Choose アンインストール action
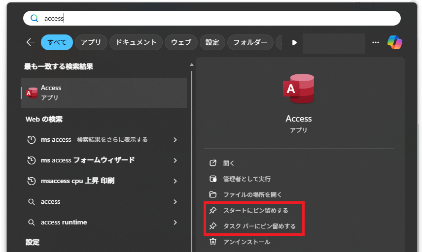Image resolution: width=422 pixels, height=252 pixels. [x=246, y=242]
